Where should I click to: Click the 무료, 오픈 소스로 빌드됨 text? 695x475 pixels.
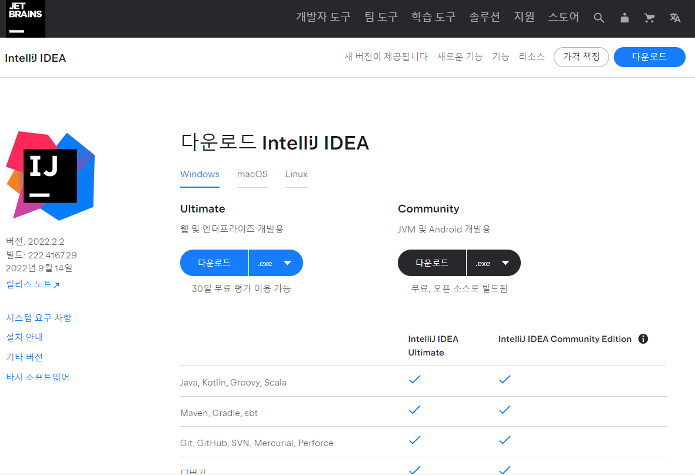(x=459, y=288)
